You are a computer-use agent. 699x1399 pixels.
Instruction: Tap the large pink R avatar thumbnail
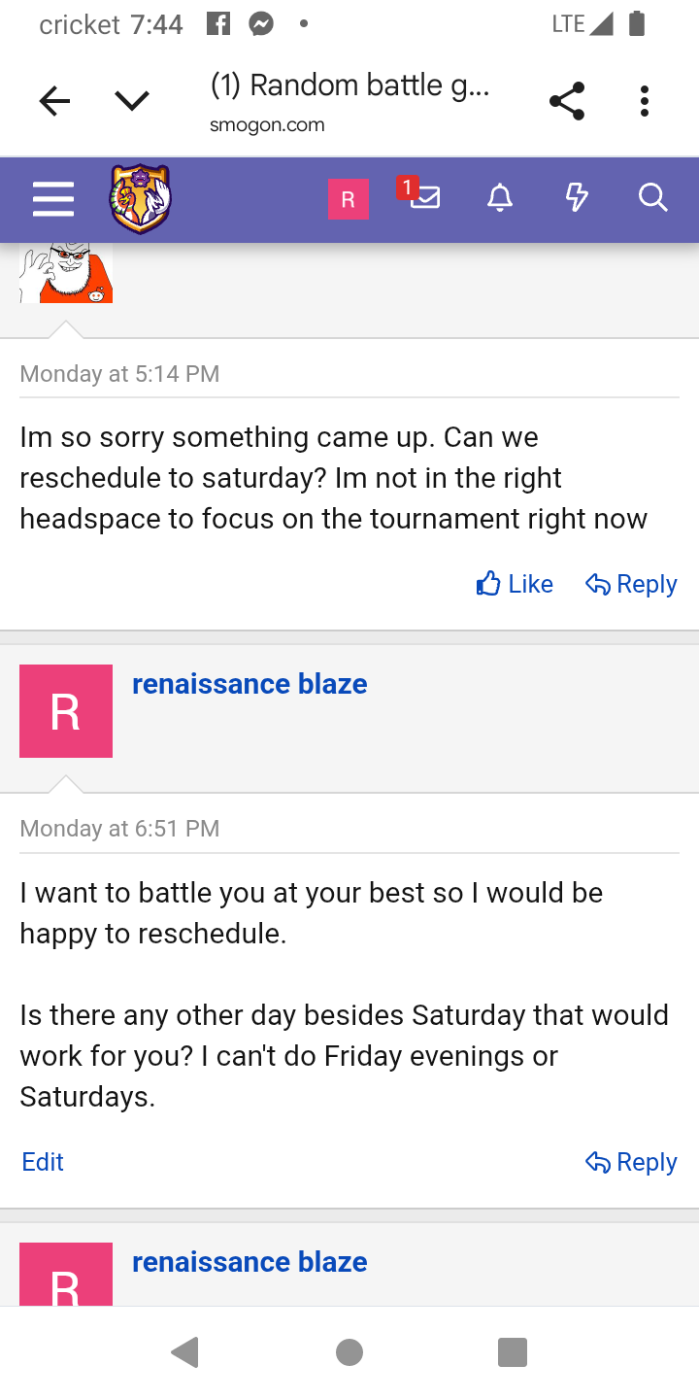(66, 711)
